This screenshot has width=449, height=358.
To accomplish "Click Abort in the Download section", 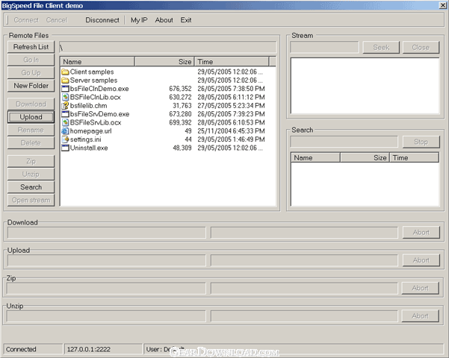I will click(421, 233).
